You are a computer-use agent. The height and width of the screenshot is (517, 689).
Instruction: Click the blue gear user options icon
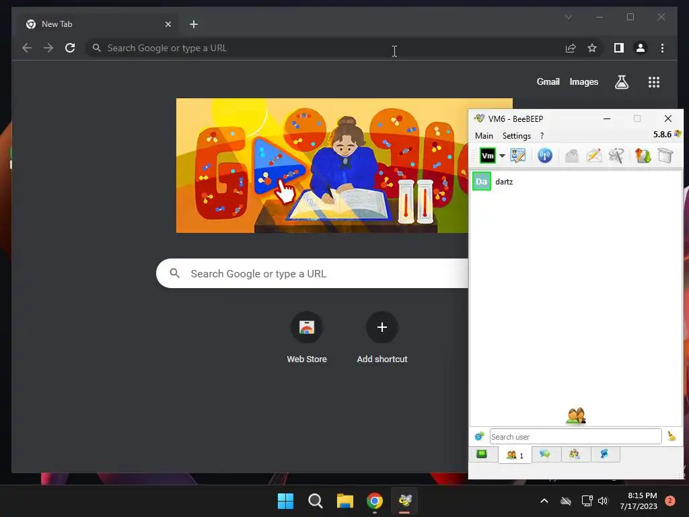479,436
